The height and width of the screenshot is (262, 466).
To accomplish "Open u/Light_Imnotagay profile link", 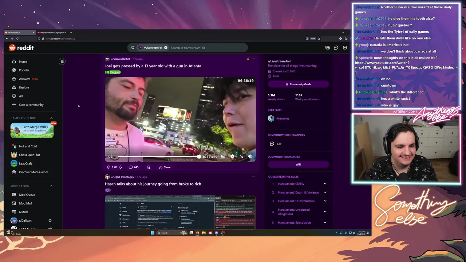I will click(x=123, y=177).
